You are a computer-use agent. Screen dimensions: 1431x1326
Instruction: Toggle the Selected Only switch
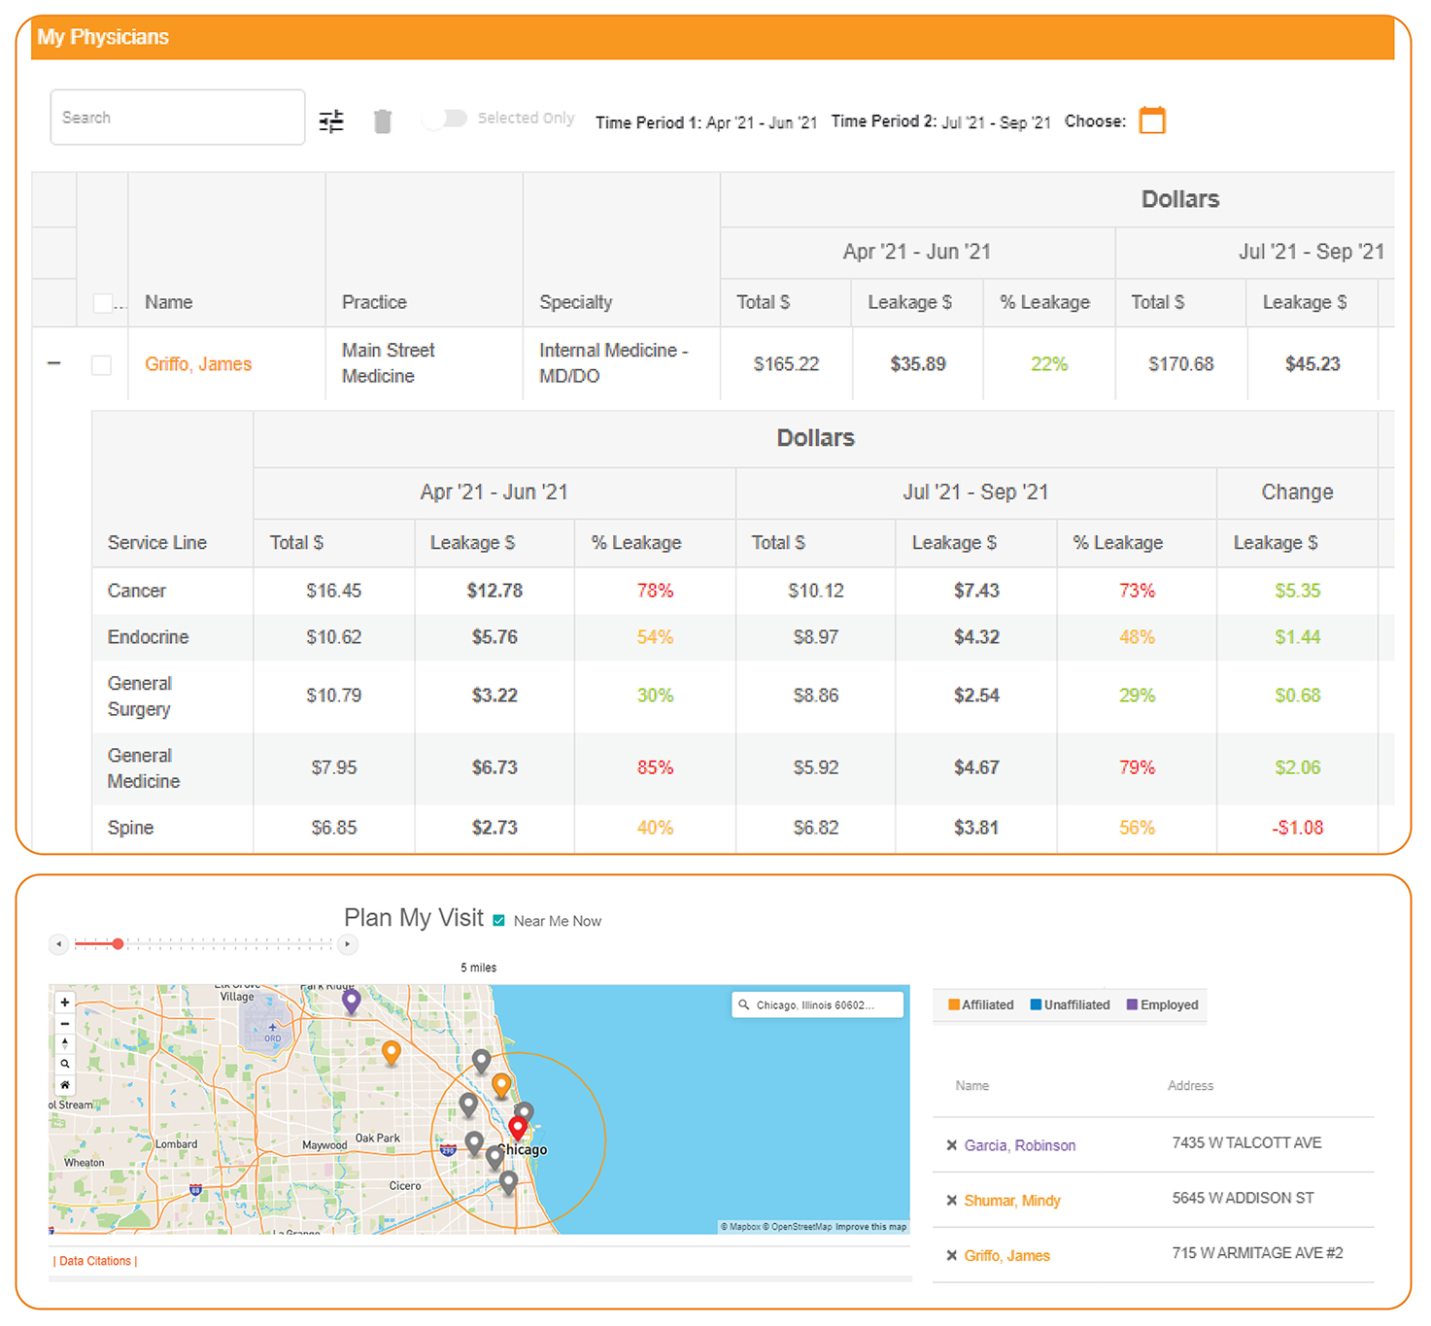[446, 119]
